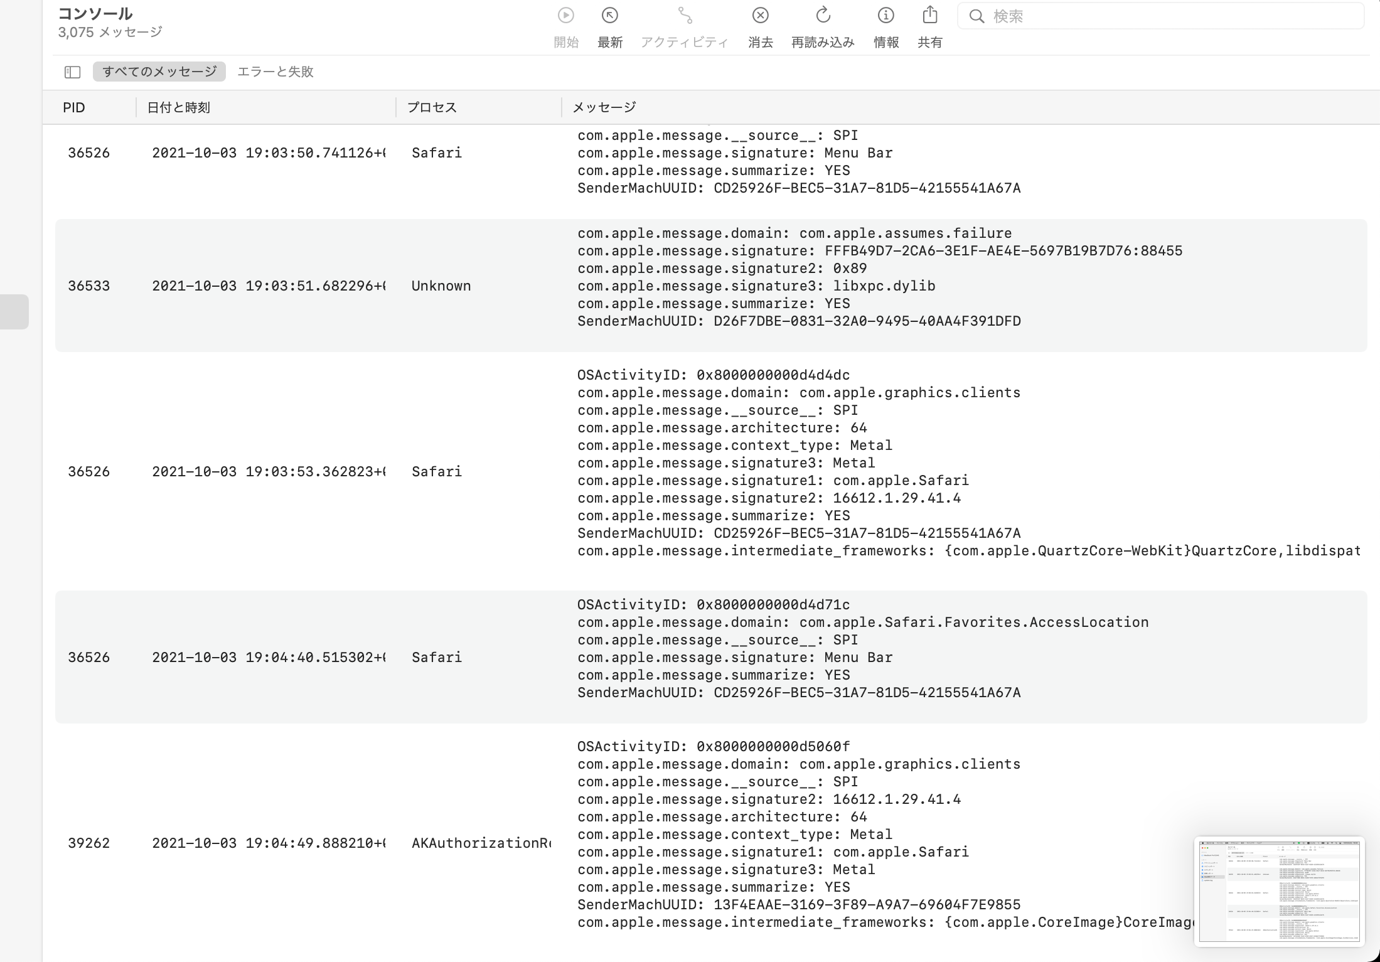Click the magnifying glass search icon
The image size is (1380, 962).
pyautogui.click(x=976, y=16)
